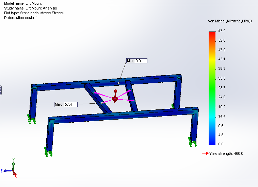Click the legend value 19.2
The image size is (258, 187).
[222, 107]
